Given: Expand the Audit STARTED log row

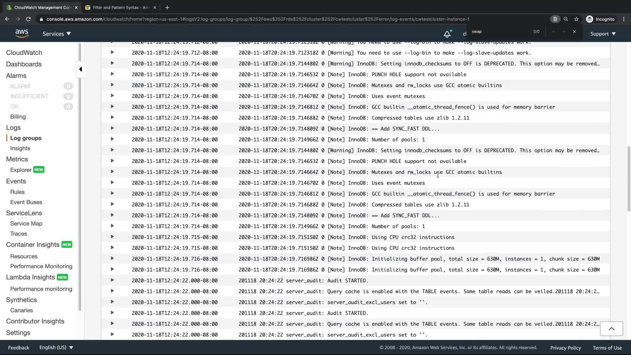Looking at the screenshot, I should click(x=112, y=280).
